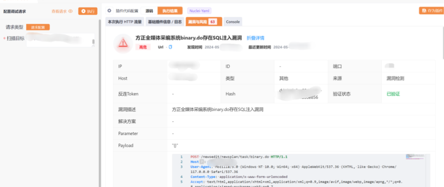This screenshot has width=444, height=187.
Task: Switch to the 源码 source view
Action: pos(149,11)
